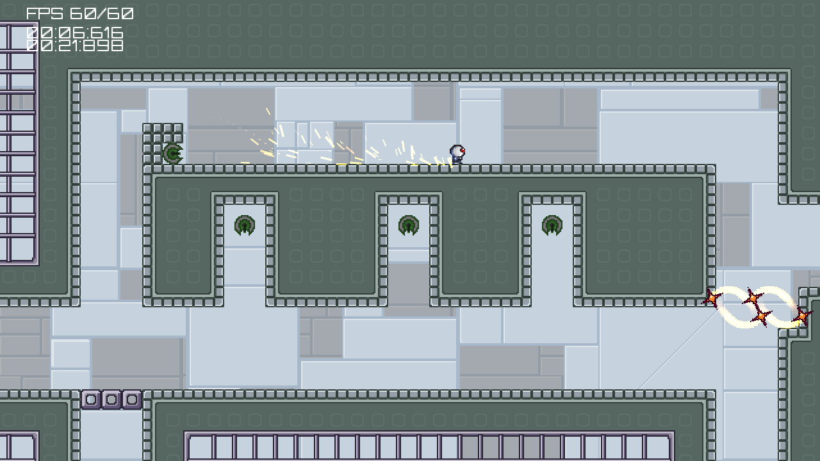Click the left purple square block

pos(91,400)
